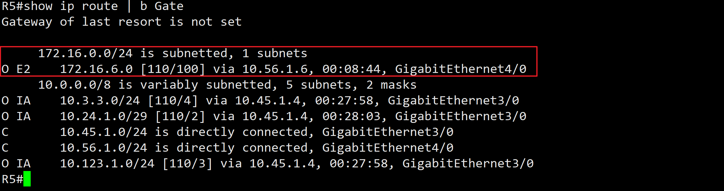Click GigabitEthernet4/0 in the E2 route
The image size is (724, 191).
[461, 69]
